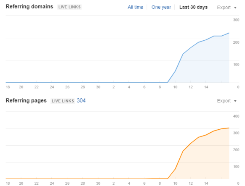Open the 304 referring pages count link
This screenshot has width=245, height=186.
(x=81, y=101)
